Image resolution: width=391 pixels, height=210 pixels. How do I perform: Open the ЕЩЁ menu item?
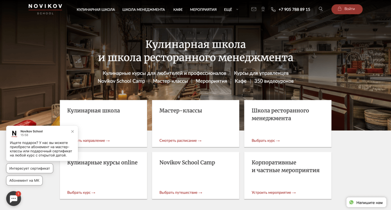pos(228,9)
